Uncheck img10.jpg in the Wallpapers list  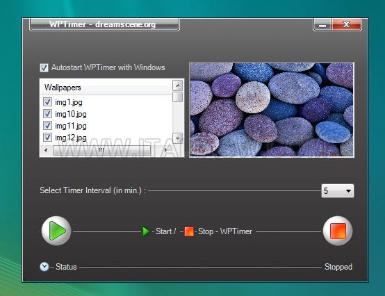pyautogui.click(x=47, y=114)
